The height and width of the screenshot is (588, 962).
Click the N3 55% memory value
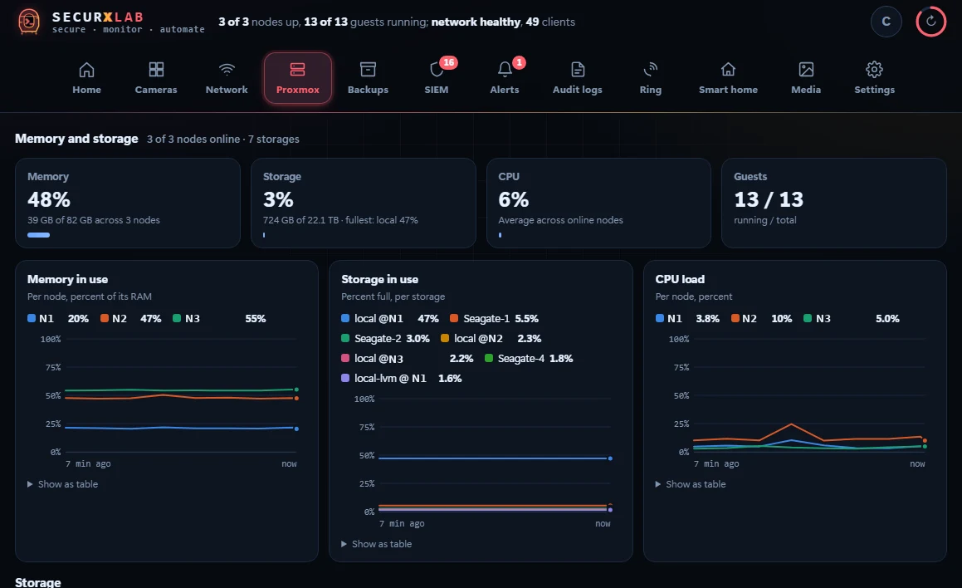(x=255, y=319)
